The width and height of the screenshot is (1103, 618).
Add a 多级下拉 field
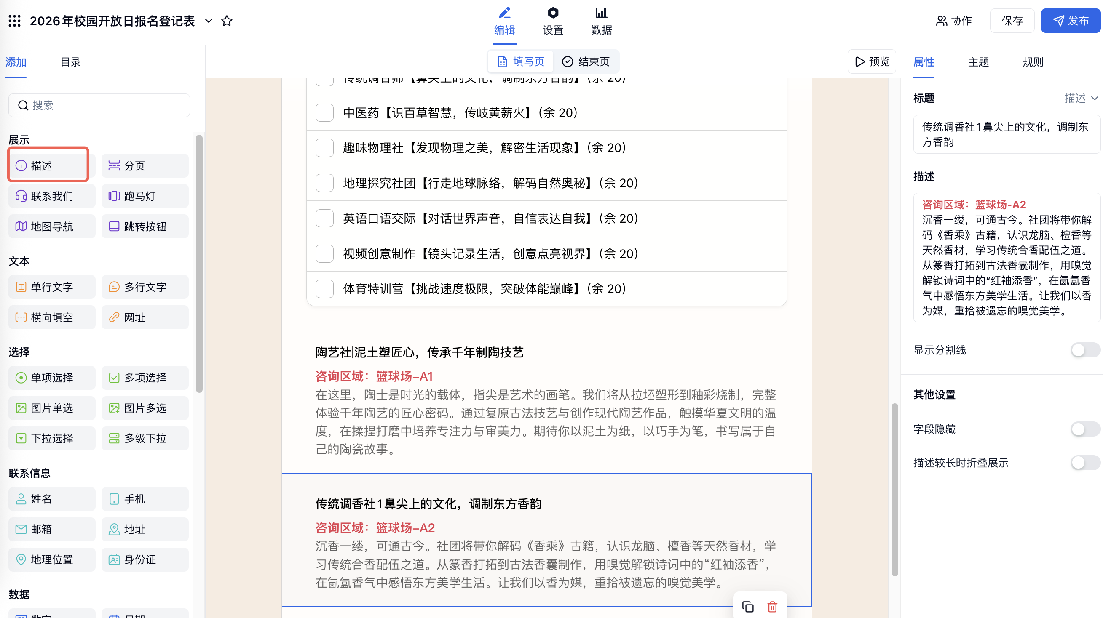(145, 438)
